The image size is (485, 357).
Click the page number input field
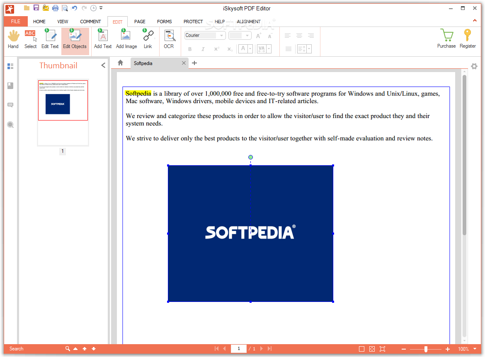pos(239,349)
